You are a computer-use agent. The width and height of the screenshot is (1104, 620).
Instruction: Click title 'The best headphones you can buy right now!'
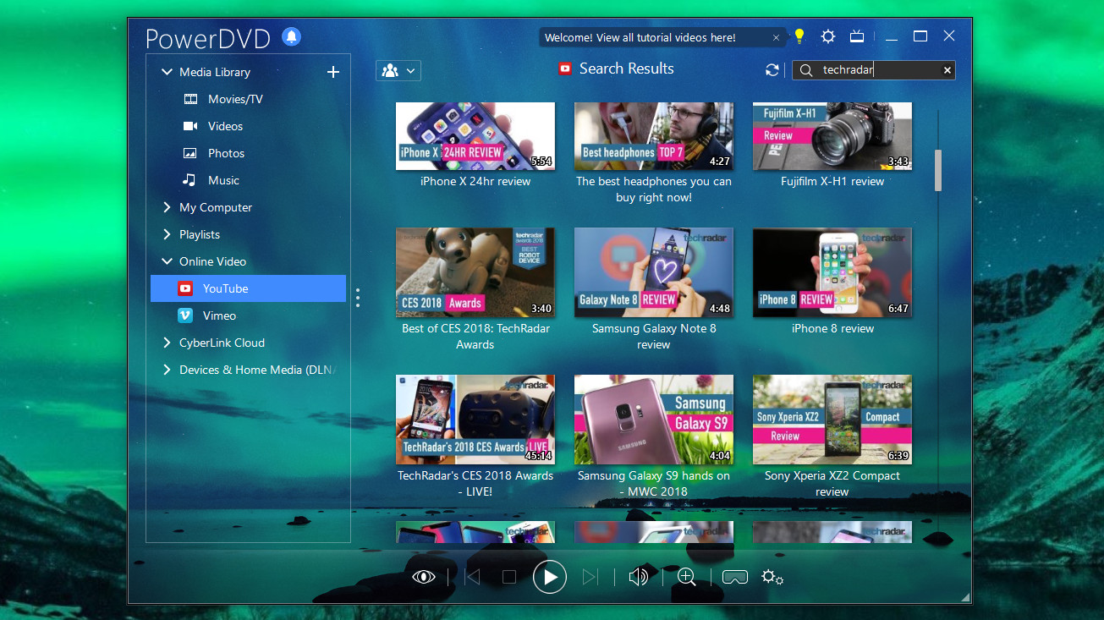(x=654, y=189)
